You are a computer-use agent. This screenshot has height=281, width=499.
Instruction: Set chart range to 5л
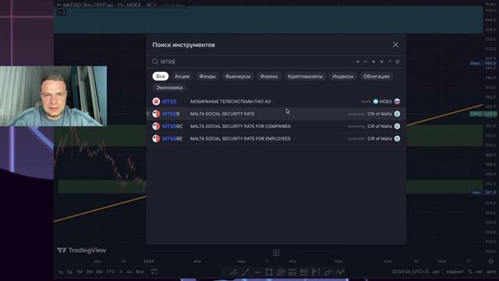129,272
